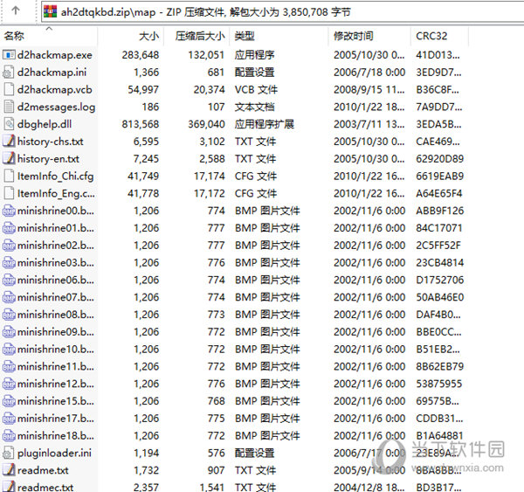Select file name minishrine18.b...
The image size is (524, 492).
[56, 436]
